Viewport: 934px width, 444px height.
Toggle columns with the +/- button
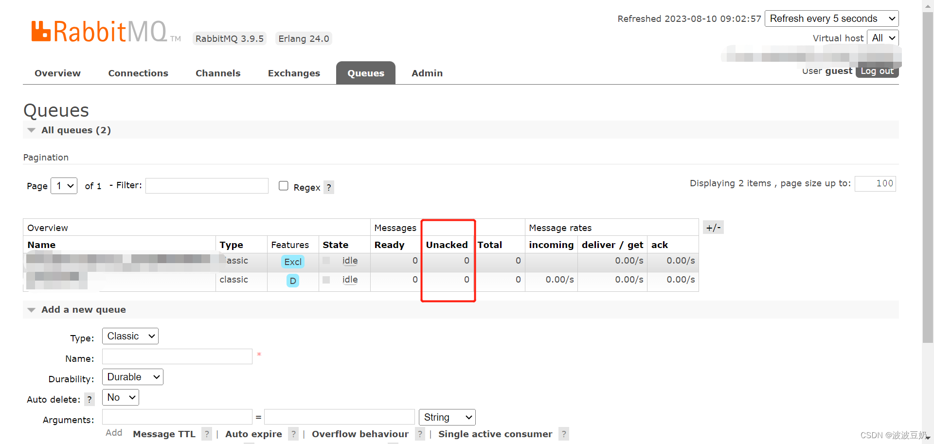[x=713, y=227]
